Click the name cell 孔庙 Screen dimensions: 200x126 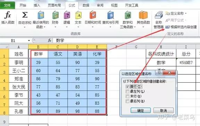[19, 111]
